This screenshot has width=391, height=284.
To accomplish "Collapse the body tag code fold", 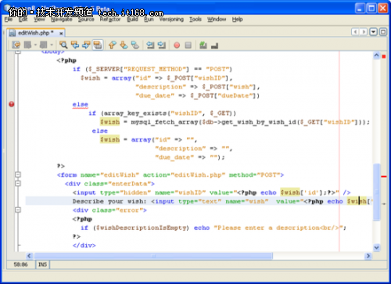I will (x=18, y=52).
